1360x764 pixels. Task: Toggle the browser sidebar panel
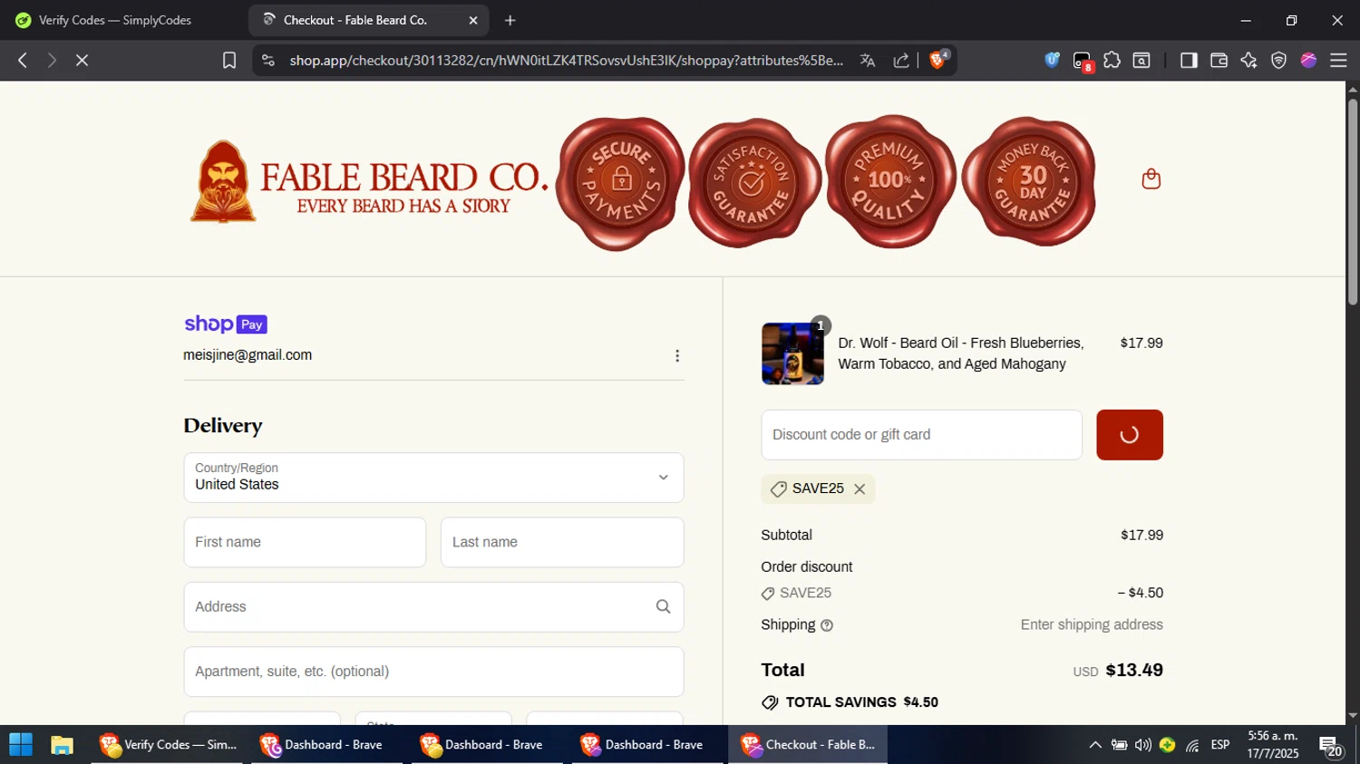point(1189,60)
